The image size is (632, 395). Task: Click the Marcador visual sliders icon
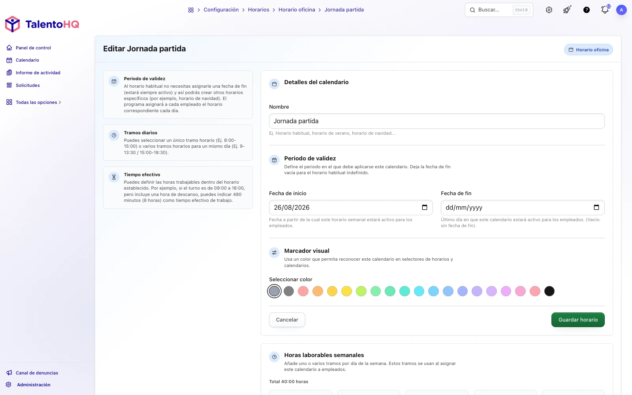point(274,253)
